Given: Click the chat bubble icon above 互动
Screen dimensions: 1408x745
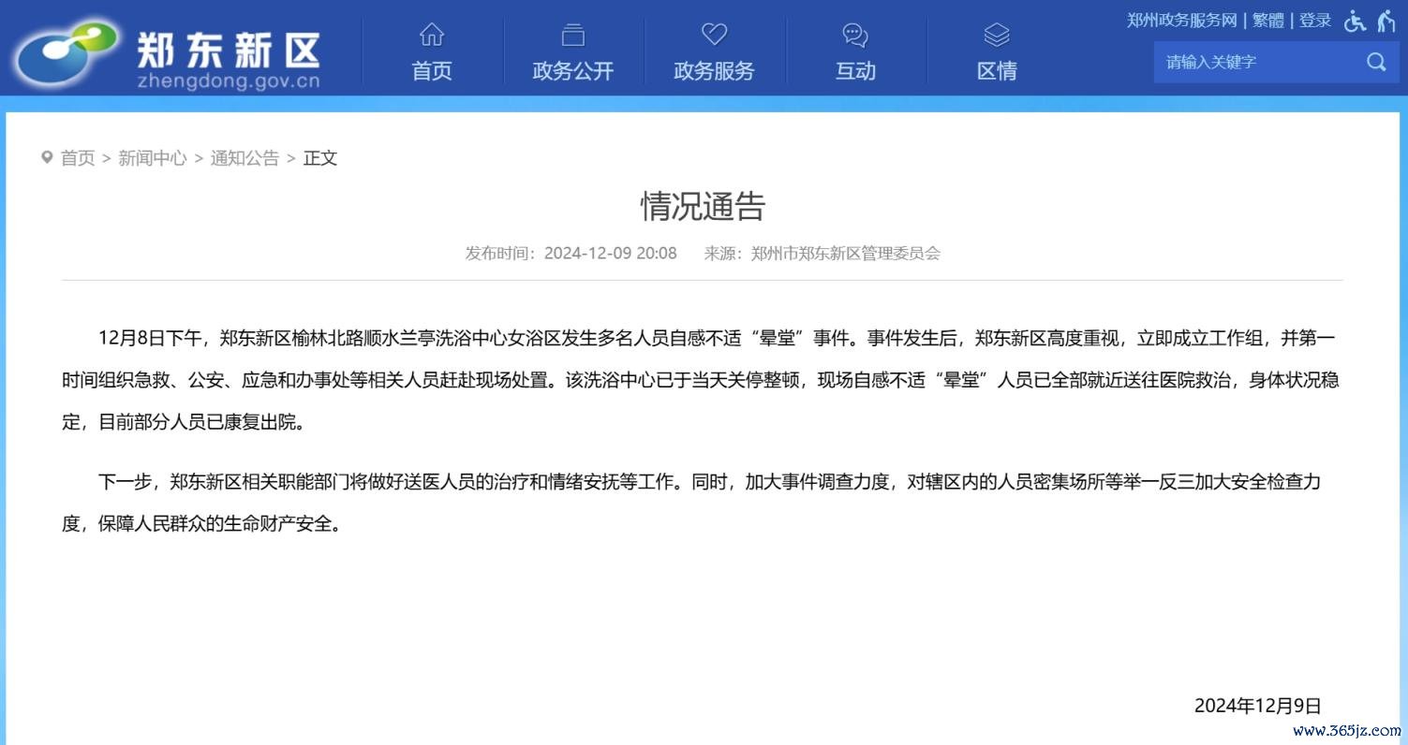Looking at the screenshot, I should click(x=855, y=36).
